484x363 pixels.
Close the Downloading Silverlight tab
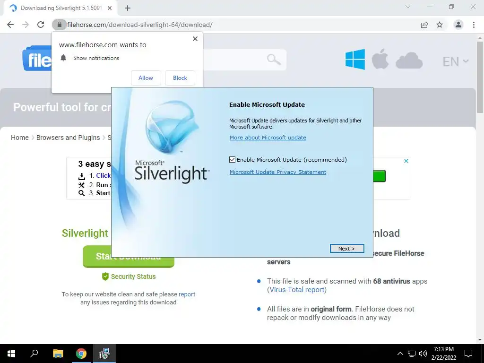click(110, 8)
